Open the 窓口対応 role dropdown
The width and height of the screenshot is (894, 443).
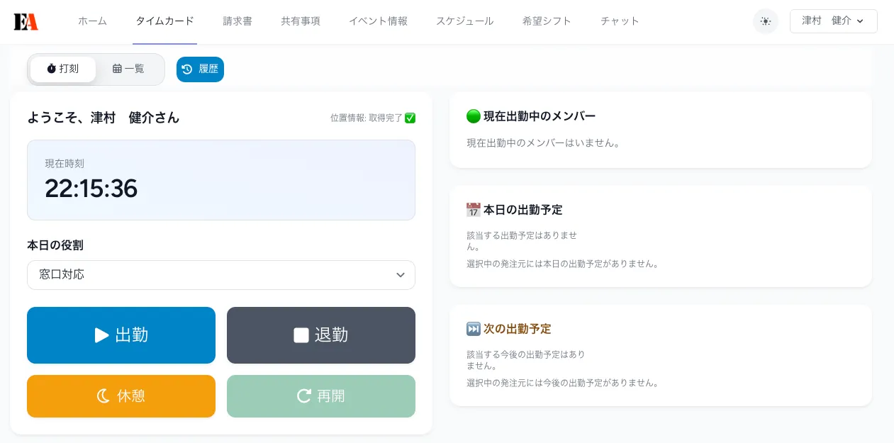coord(221,275)
